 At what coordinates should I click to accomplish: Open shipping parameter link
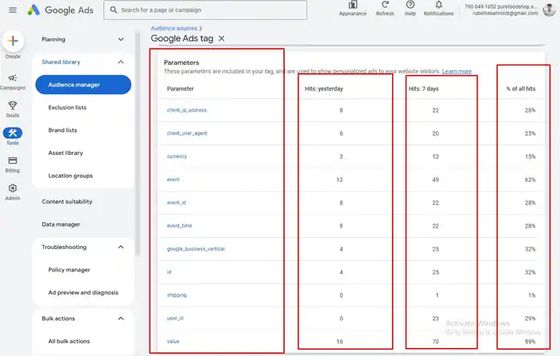[x=177, y=295]
